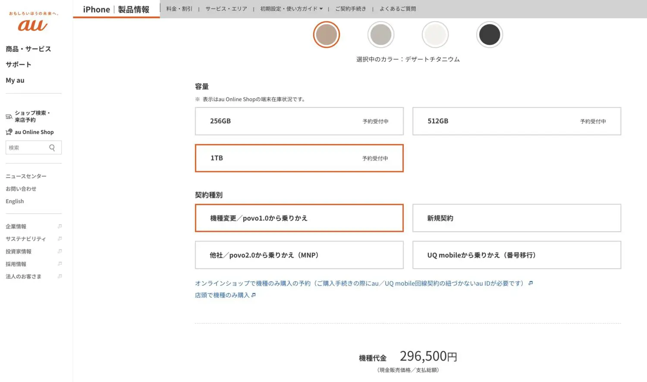This screenshot has width=647, height=382.
Task: Open external link icon beside 企業情報
Action: (x=60, y=226)
